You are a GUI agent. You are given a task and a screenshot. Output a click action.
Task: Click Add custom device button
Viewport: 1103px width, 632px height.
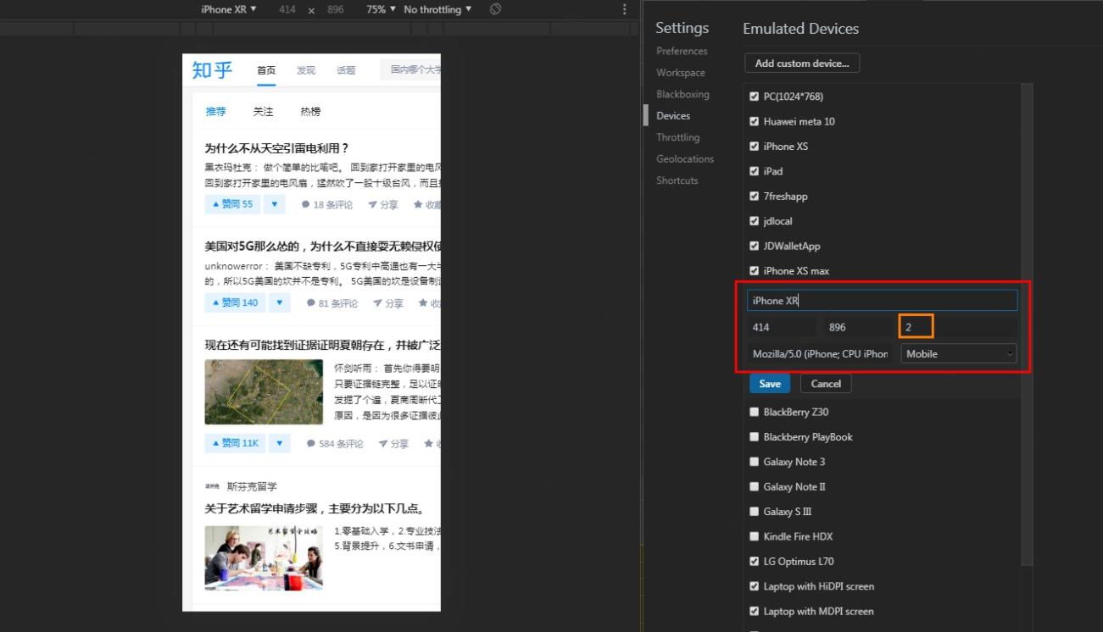(x=802, y=64)
